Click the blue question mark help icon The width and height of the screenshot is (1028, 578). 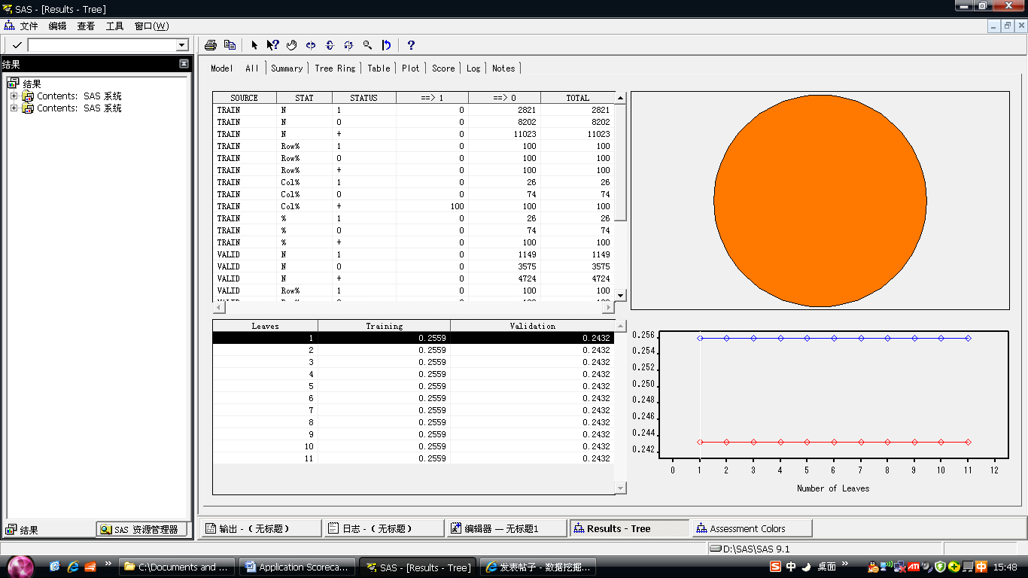pyautogui.click(x=411, y=45)
